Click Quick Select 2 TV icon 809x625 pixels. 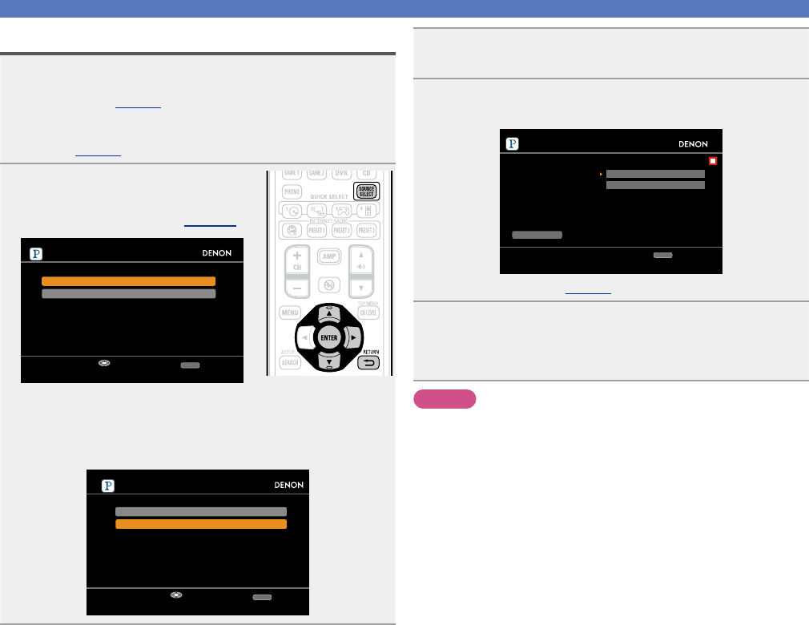pyautogui.click(x=316, y=211)
